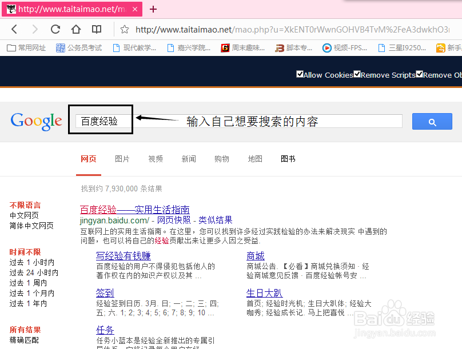Filter to 过去 1 小时内
Viewport: 462px width, 349px height.
click(32, 262)
